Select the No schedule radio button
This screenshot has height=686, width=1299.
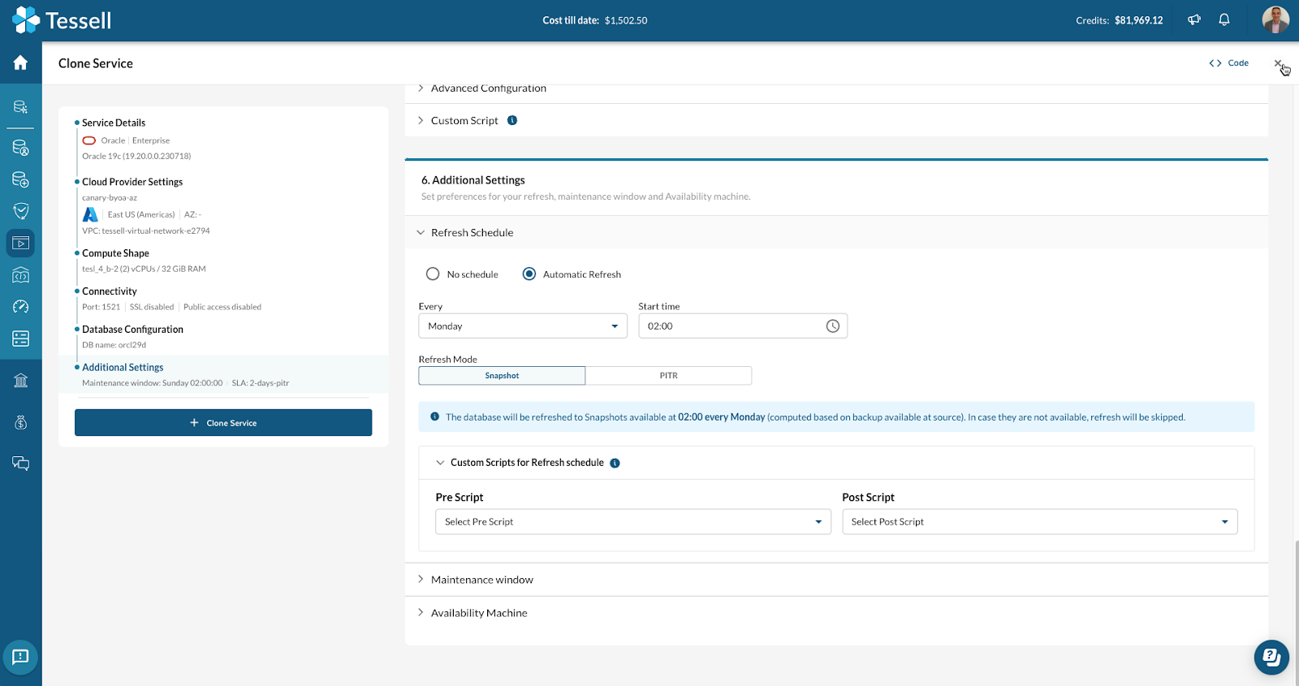click(433, 274)
